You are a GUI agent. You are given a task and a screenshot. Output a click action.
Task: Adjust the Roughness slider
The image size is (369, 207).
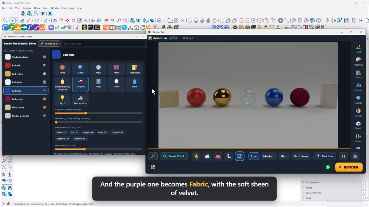click(x=98, y=113)
